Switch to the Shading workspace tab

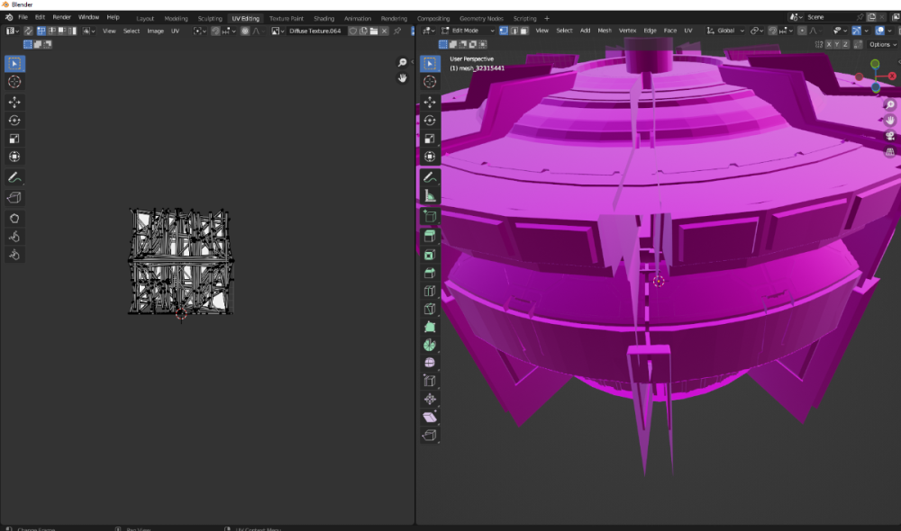click(x=323, y=18)
